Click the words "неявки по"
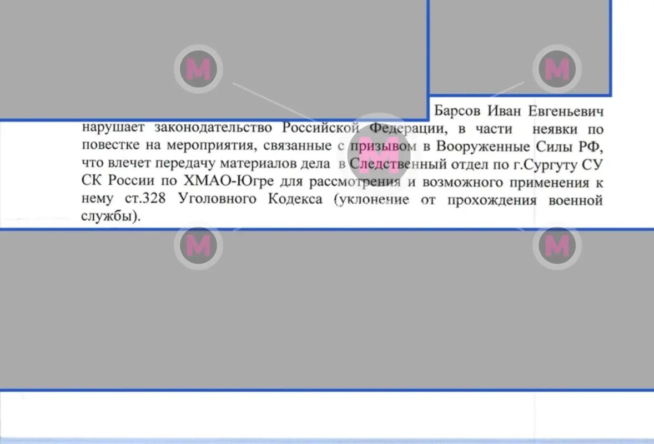This screenshot has width=654, height=444. point(568,129)
